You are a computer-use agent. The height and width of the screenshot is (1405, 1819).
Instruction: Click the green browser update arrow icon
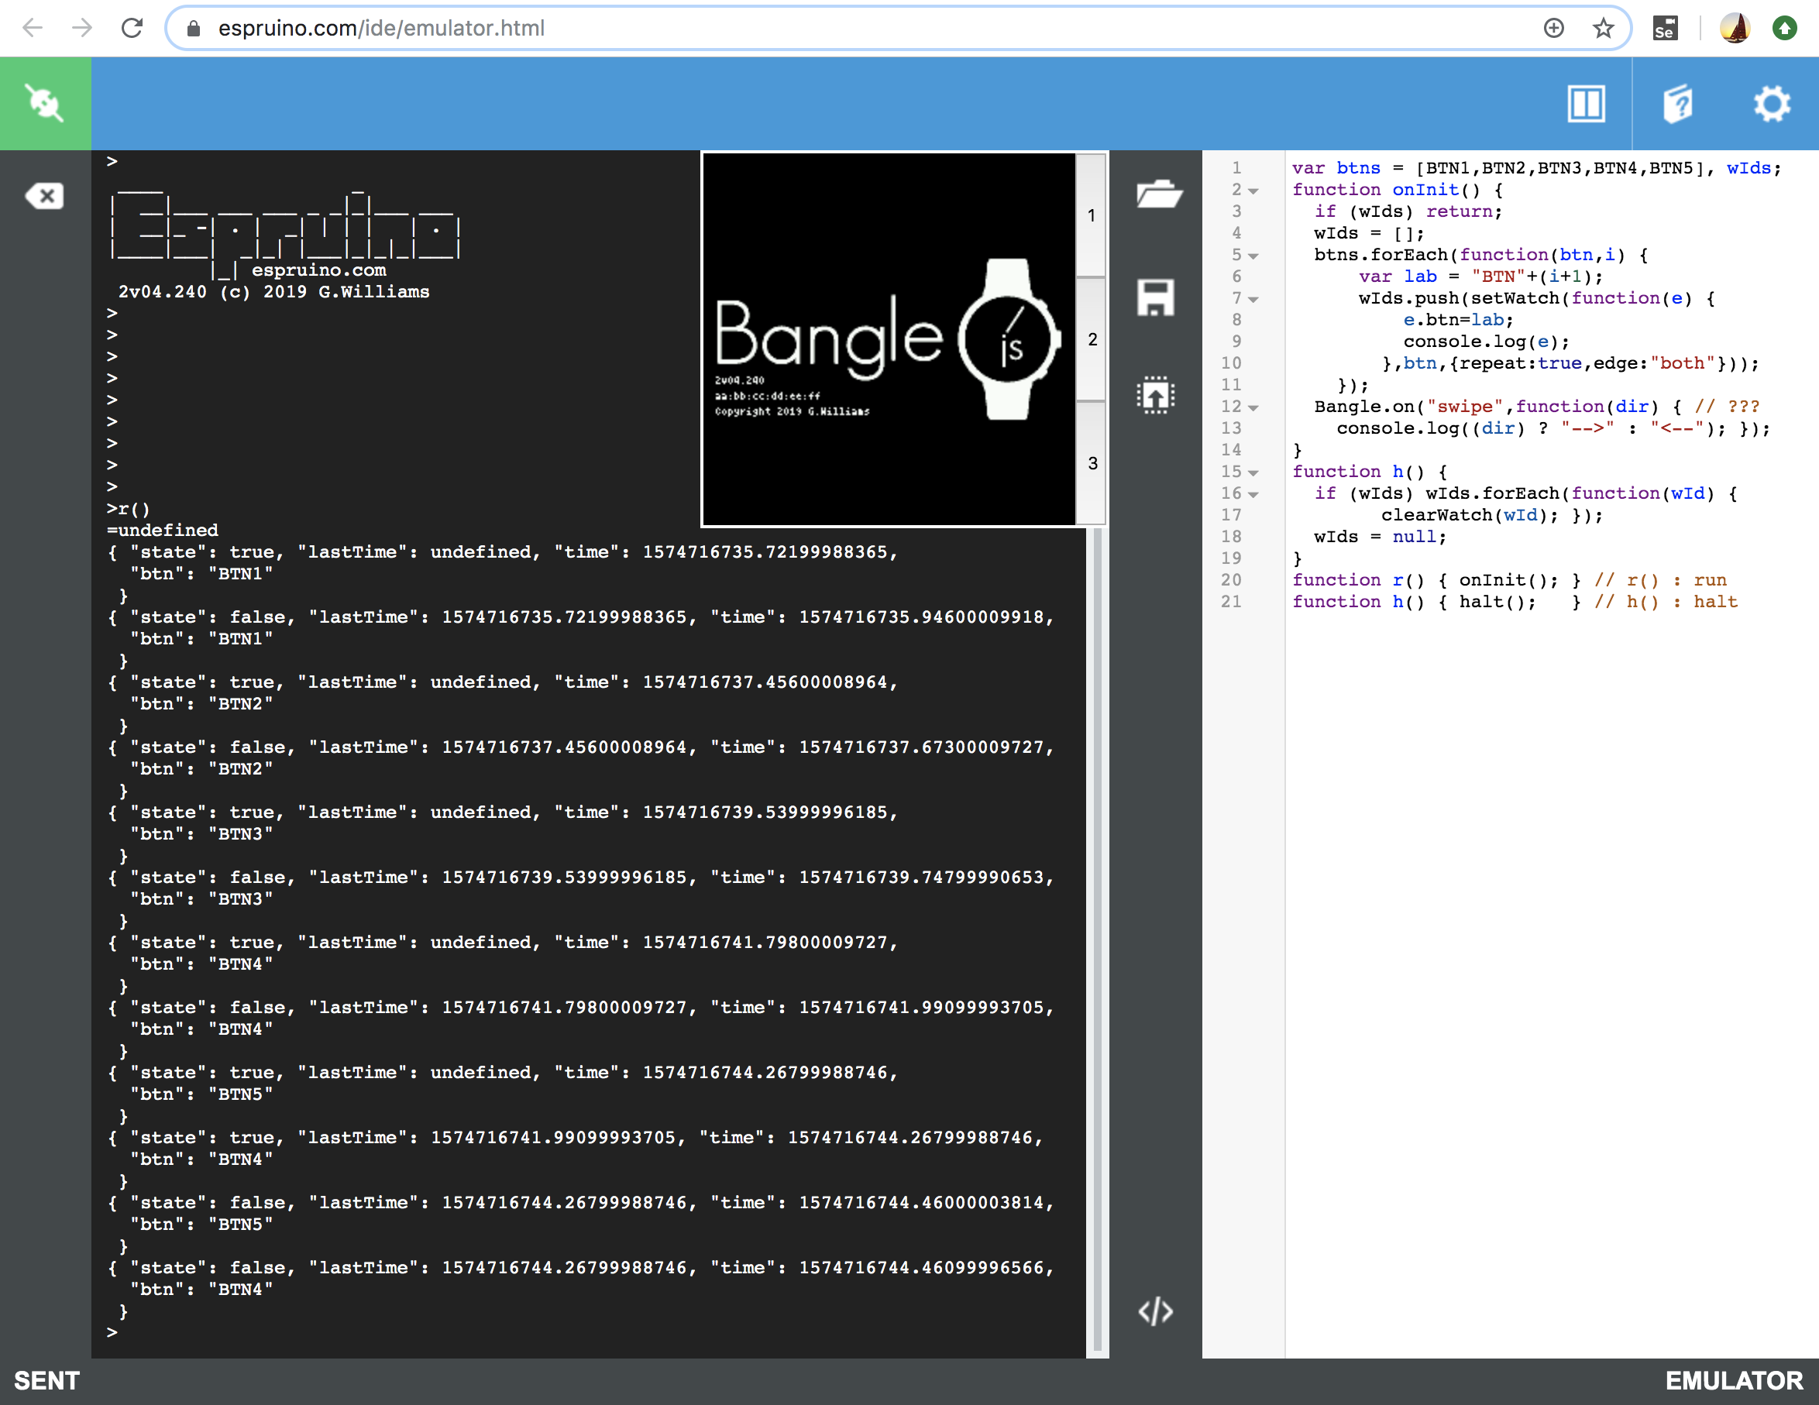coord(1784,29)
